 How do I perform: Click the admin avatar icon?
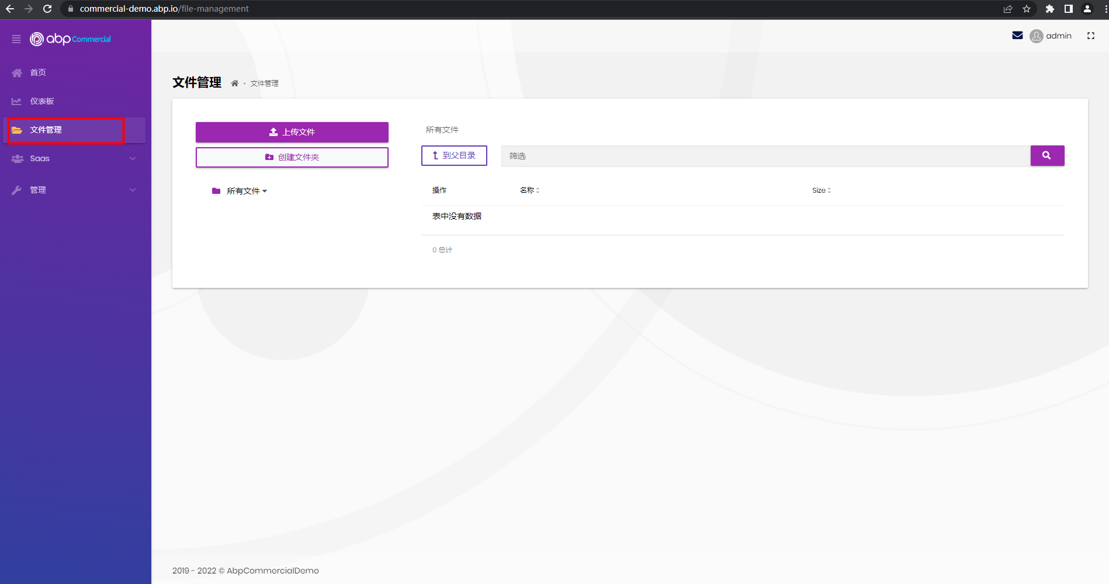point(1037,36)
